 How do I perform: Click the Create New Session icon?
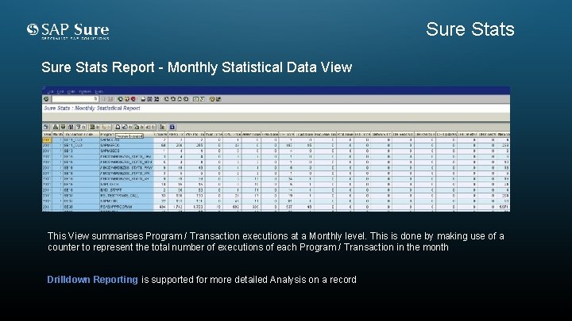click(x=195, y=99)
